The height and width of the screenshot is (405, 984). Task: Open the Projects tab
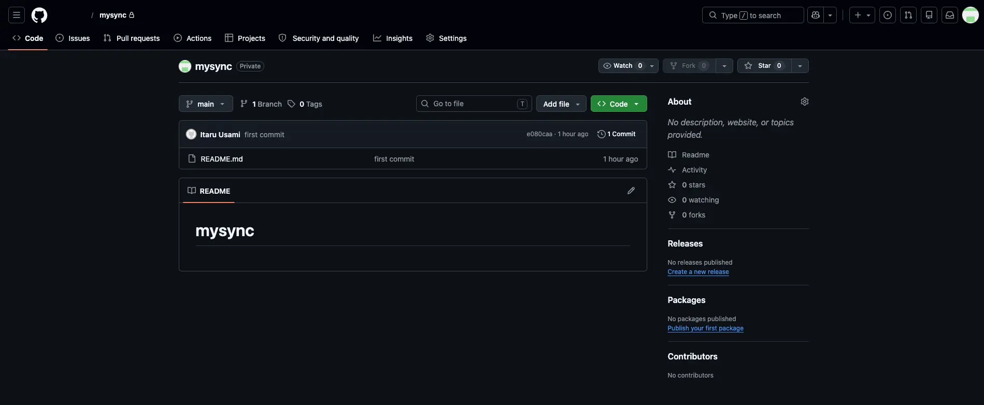click(245, 38)
